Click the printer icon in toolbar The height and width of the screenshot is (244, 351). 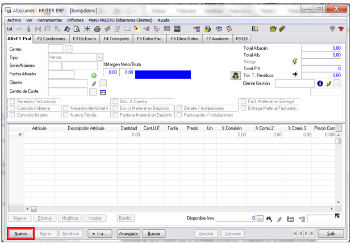97,29
